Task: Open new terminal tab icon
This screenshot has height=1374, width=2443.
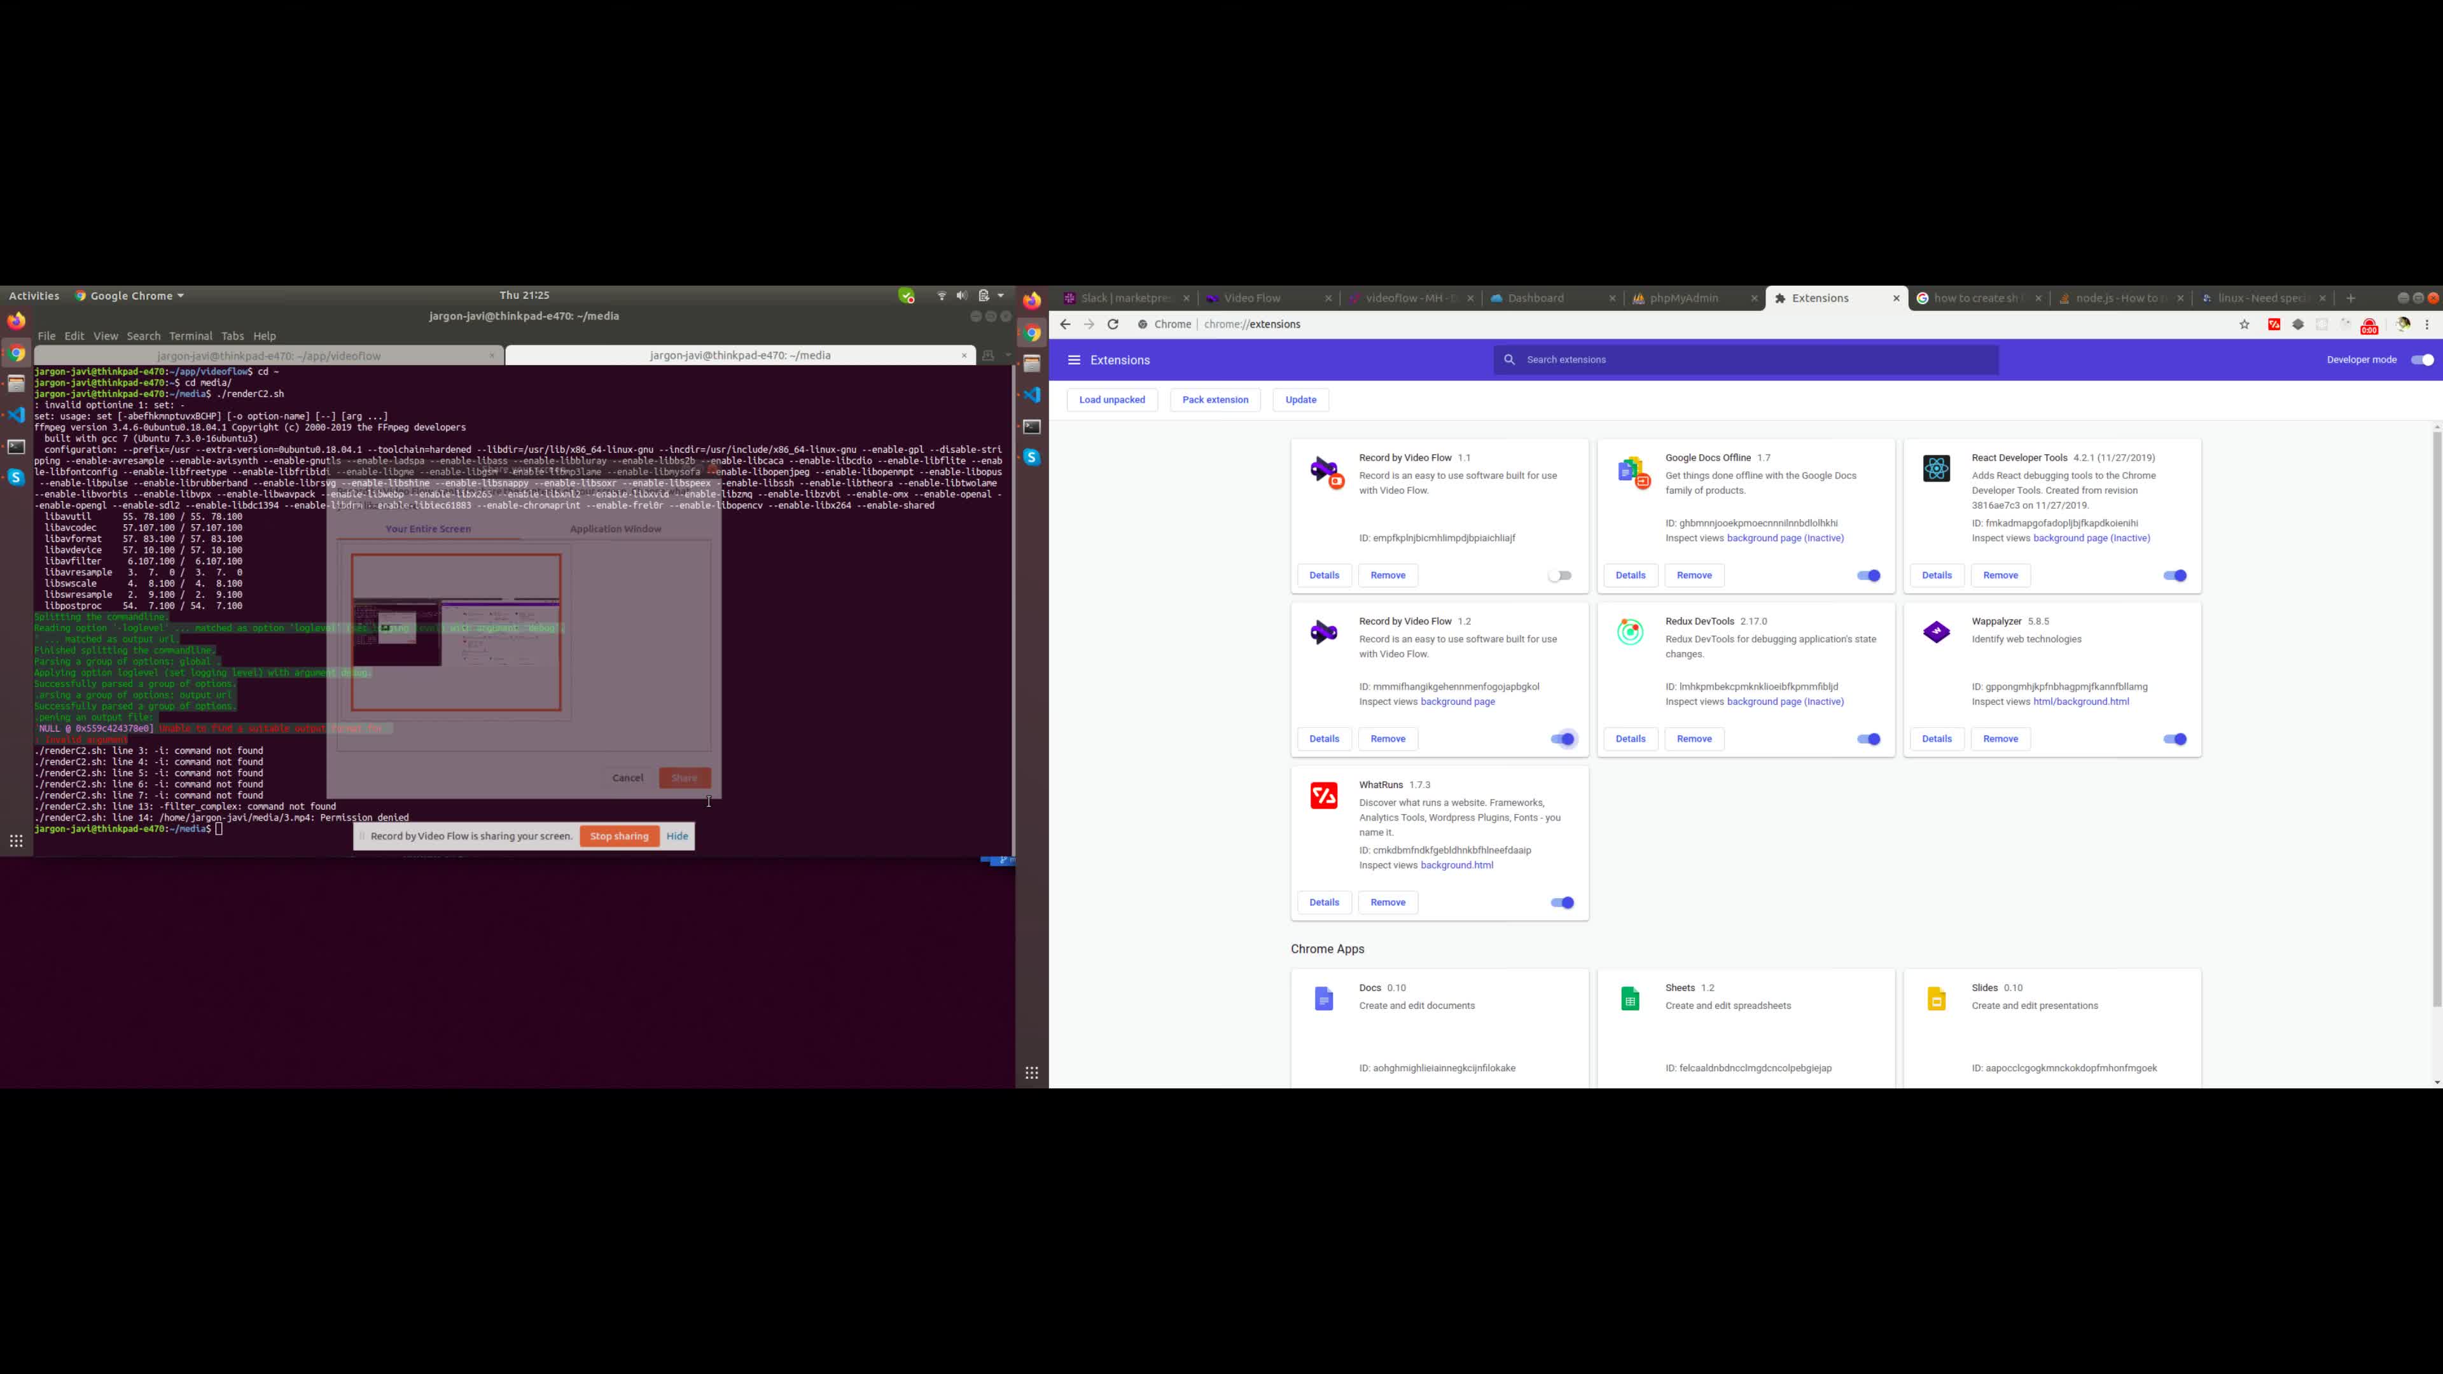Action: [988, 356]
